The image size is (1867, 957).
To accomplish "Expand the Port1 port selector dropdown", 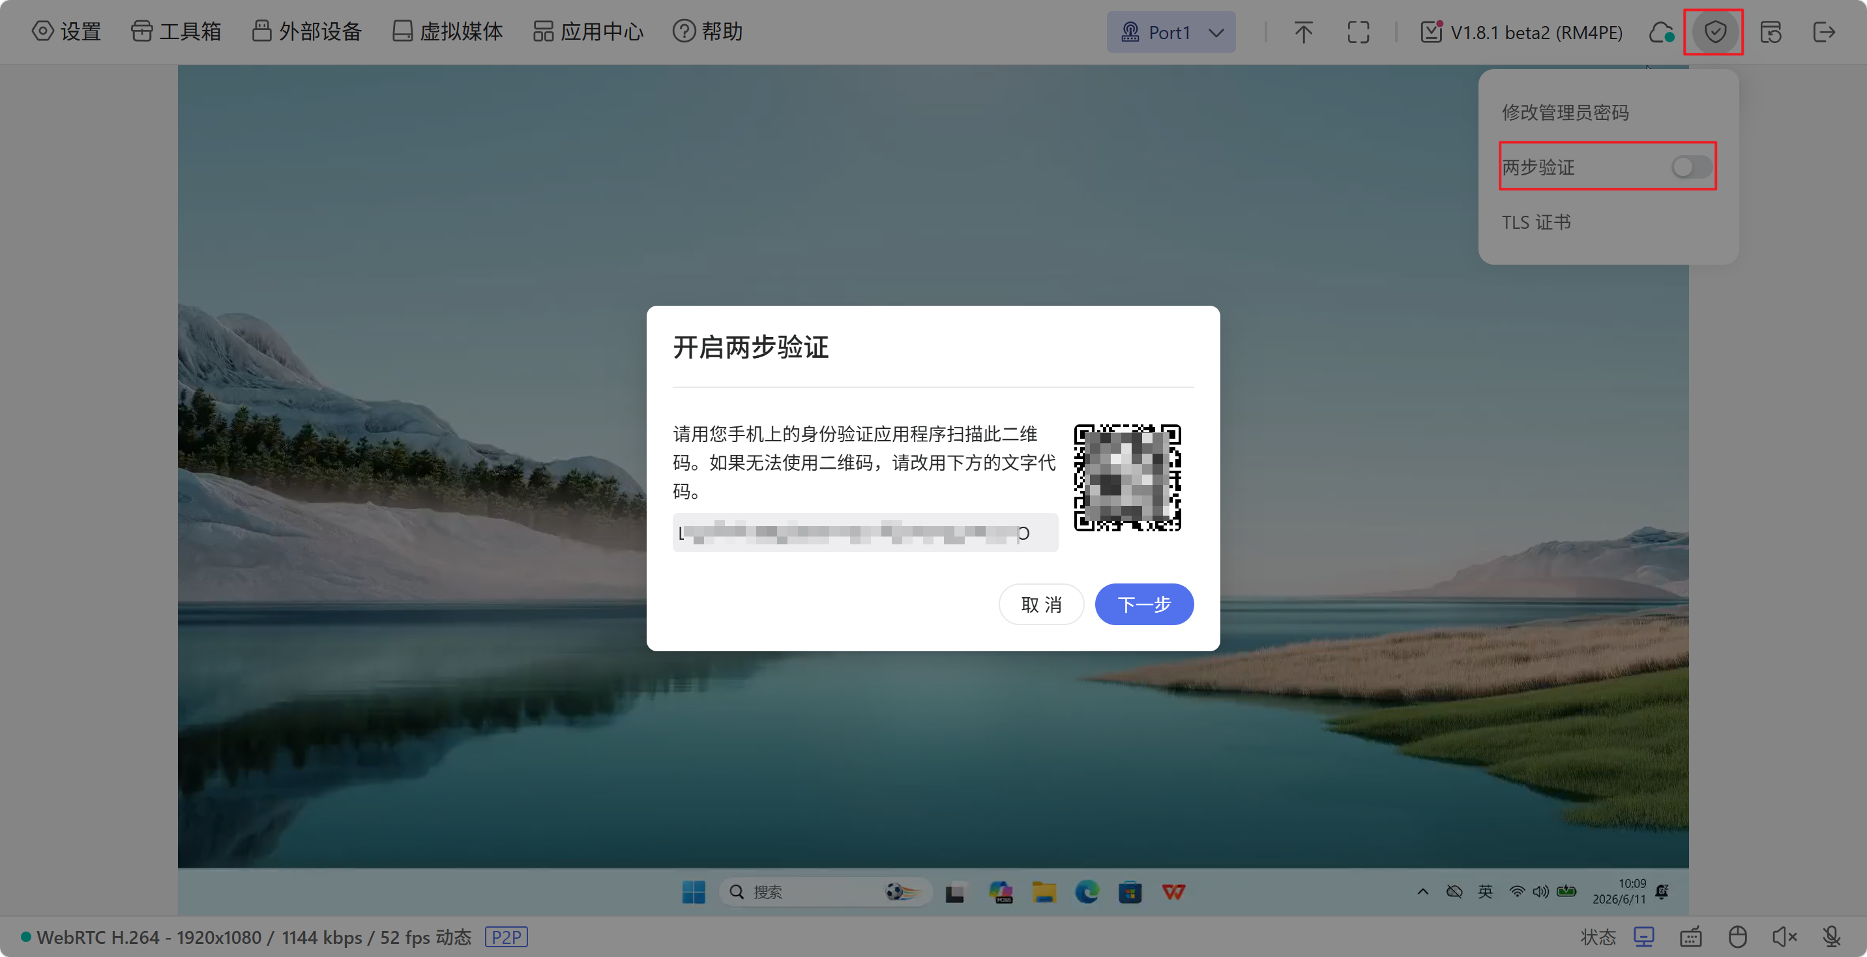I will coord(1171,32).
